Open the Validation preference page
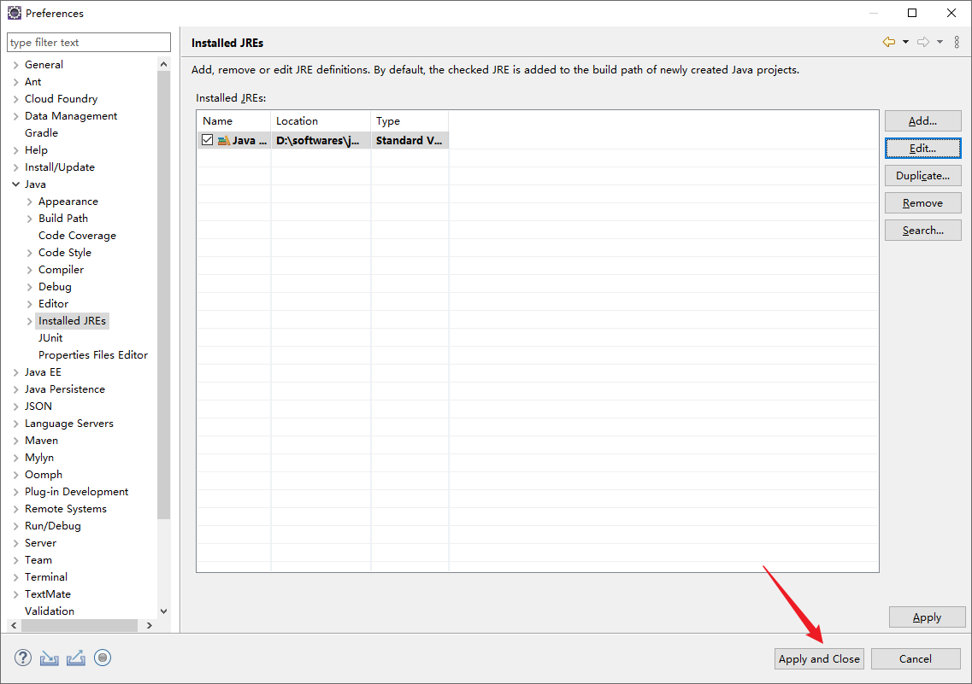 [x=50, y=611]
